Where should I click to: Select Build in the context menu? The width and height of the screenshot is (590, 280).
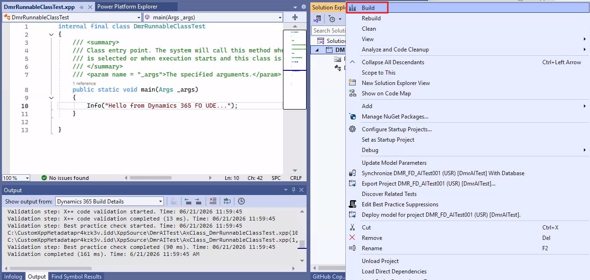[468, 8]
